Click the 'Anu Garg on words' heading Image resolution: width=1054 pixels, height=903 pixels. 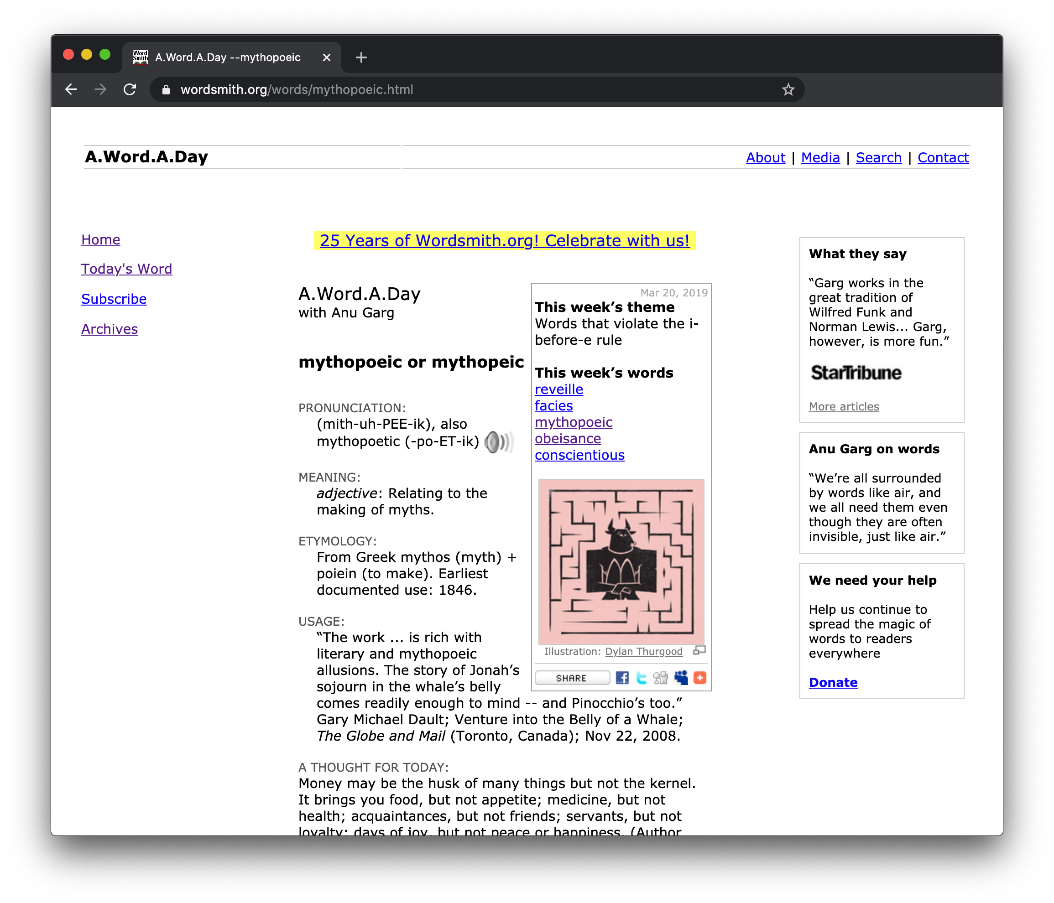874,449
